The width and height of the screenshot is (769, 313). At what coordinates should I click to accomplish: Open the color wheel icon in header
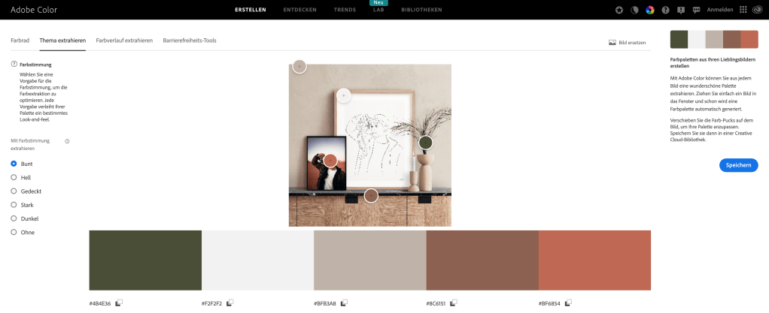click(x=650, y=10)
